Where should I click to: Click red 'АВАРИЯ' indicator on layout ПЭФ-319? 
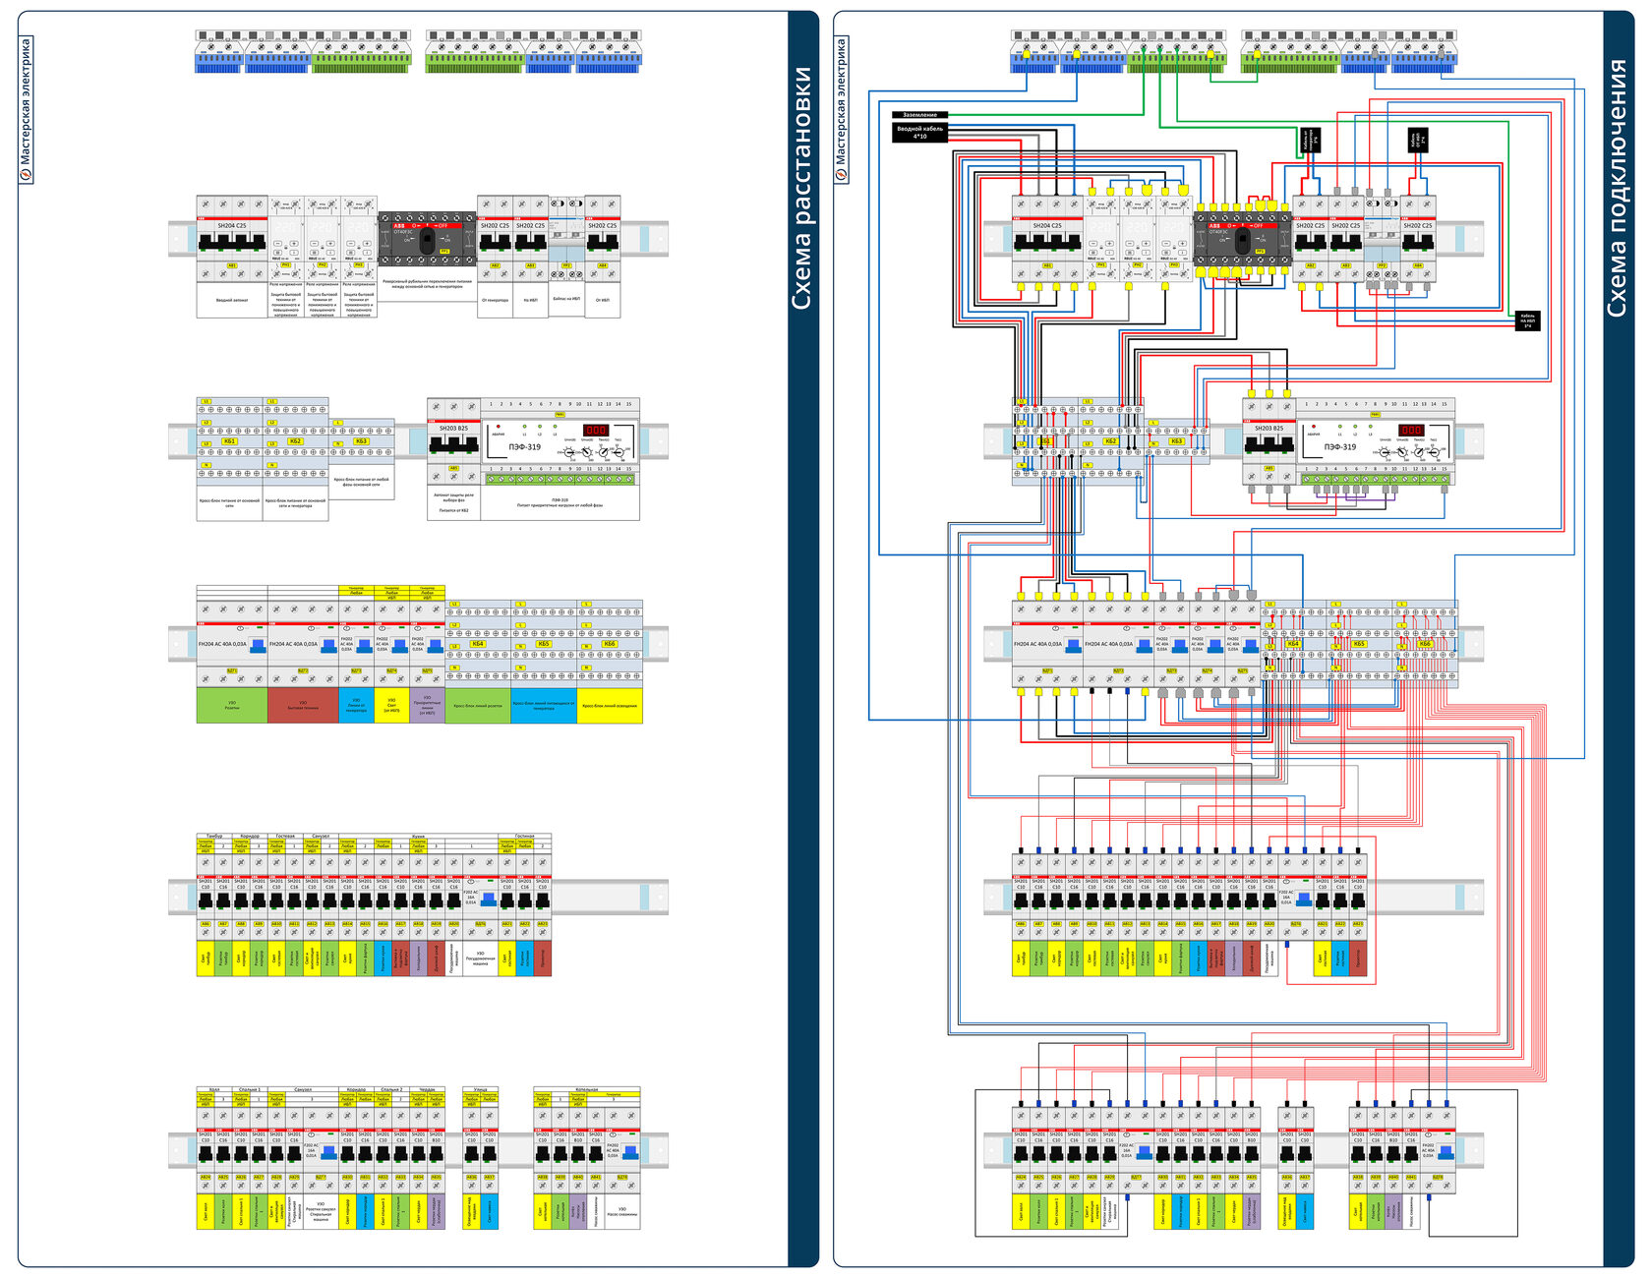498,427
